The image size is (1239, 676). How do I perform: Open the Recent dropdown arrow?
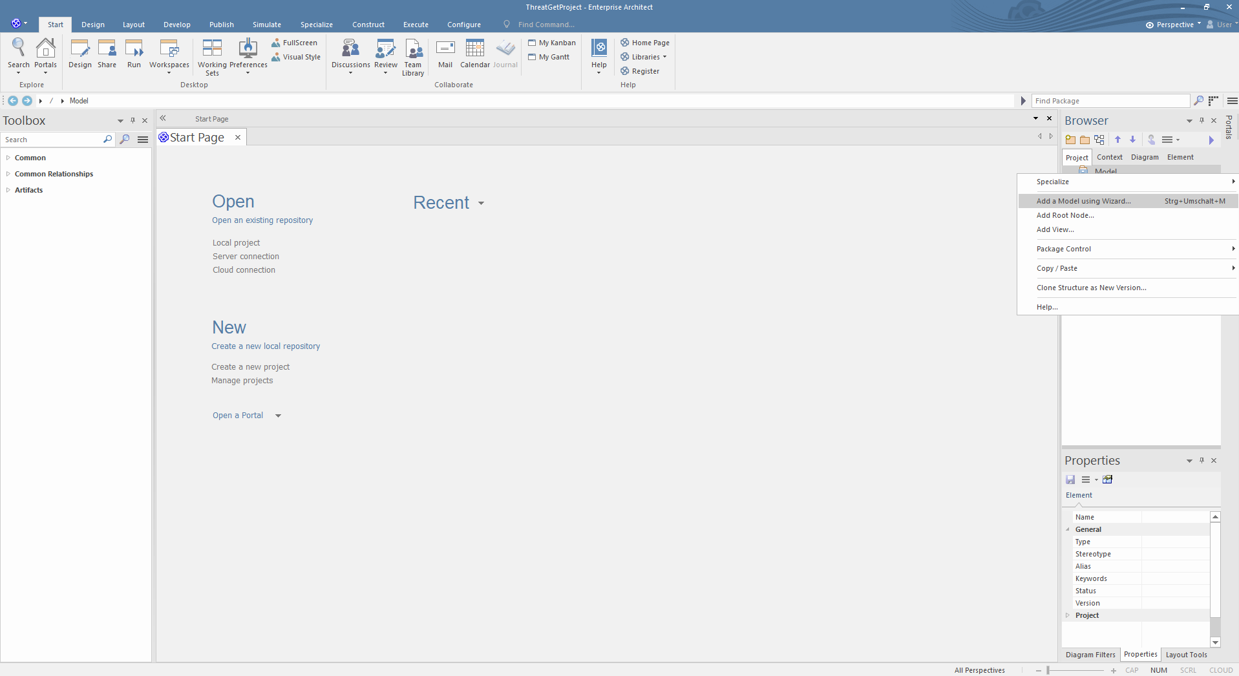tap(481, 204)
